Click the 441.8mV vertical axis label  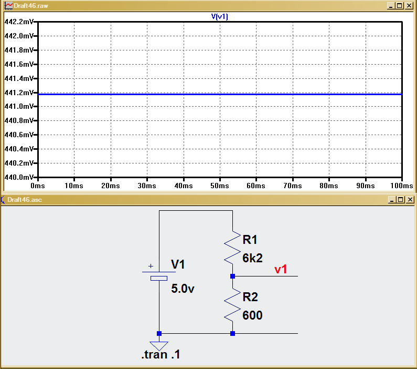coord(19,50)
